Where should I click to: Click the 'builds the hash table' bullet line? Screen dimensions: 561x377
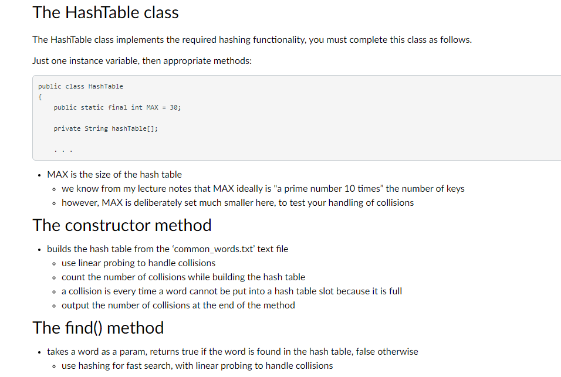click(x=167, y=249)
